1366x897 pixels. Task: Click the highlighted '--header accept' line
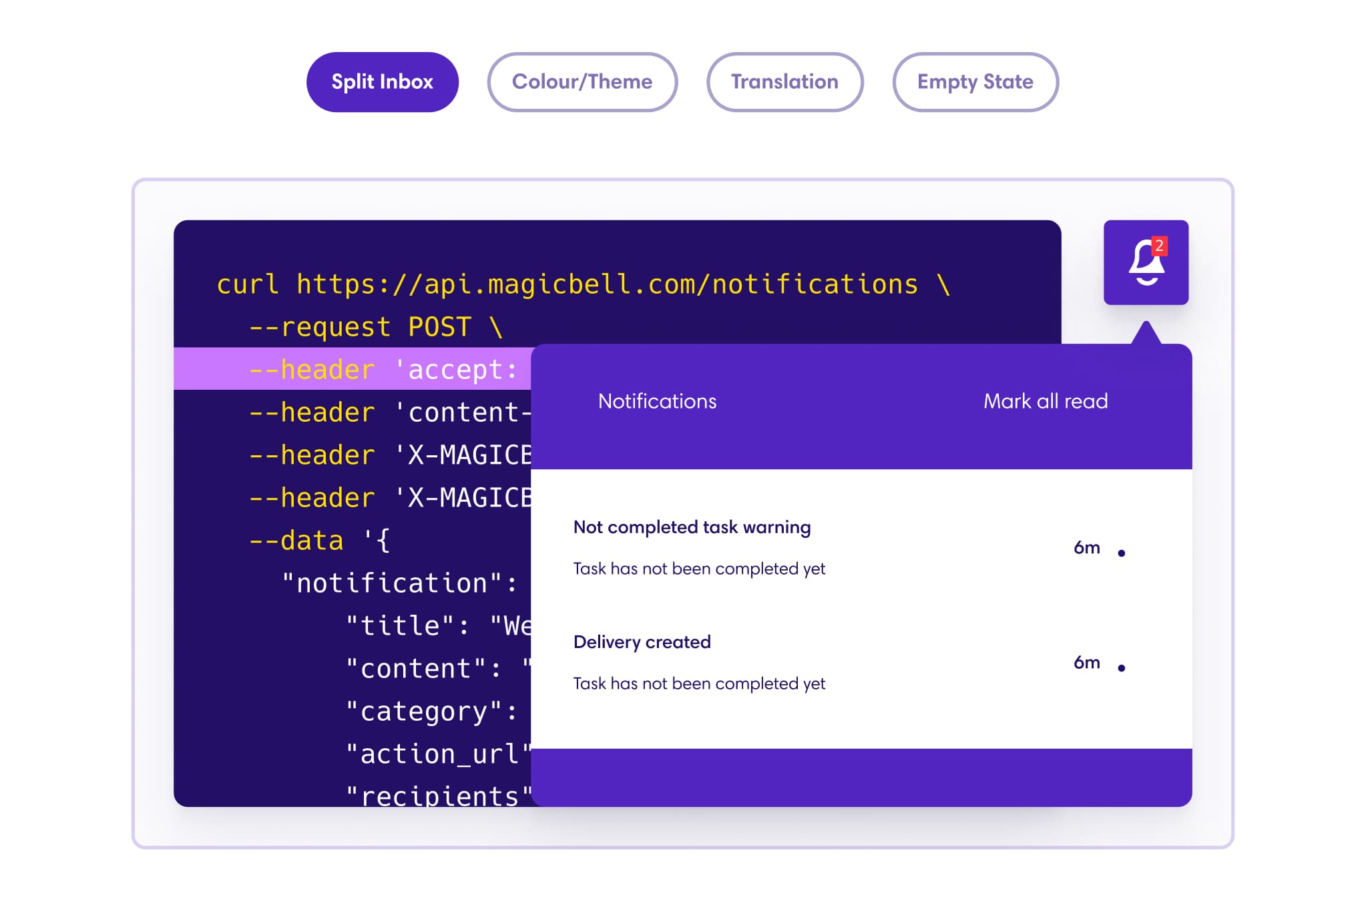pyautogui.click(x=352, y=368)
